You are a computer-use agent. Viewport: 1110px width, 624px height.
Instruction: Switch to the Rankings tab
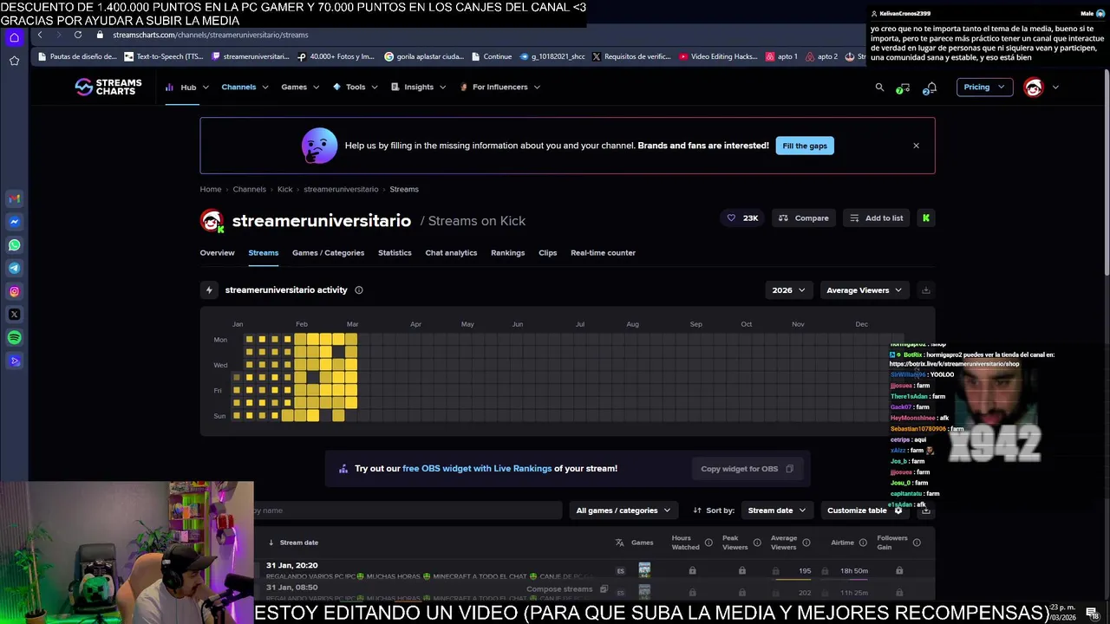[x=507, y=253]
